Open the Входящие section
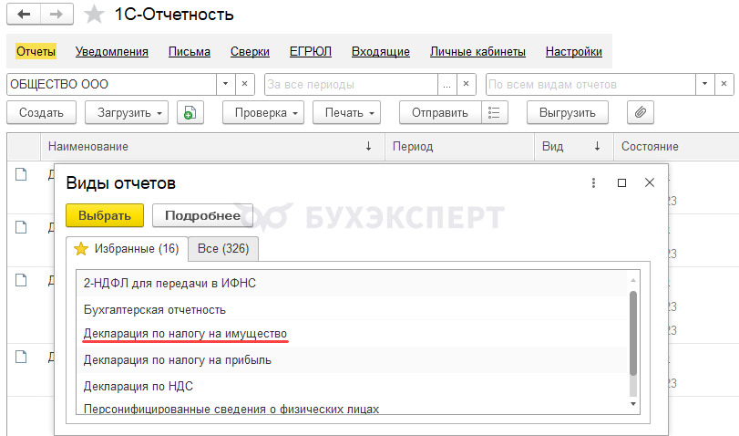The width and height of the screenshot is (739, 436). pyautogui.click(x=380, y=51)
